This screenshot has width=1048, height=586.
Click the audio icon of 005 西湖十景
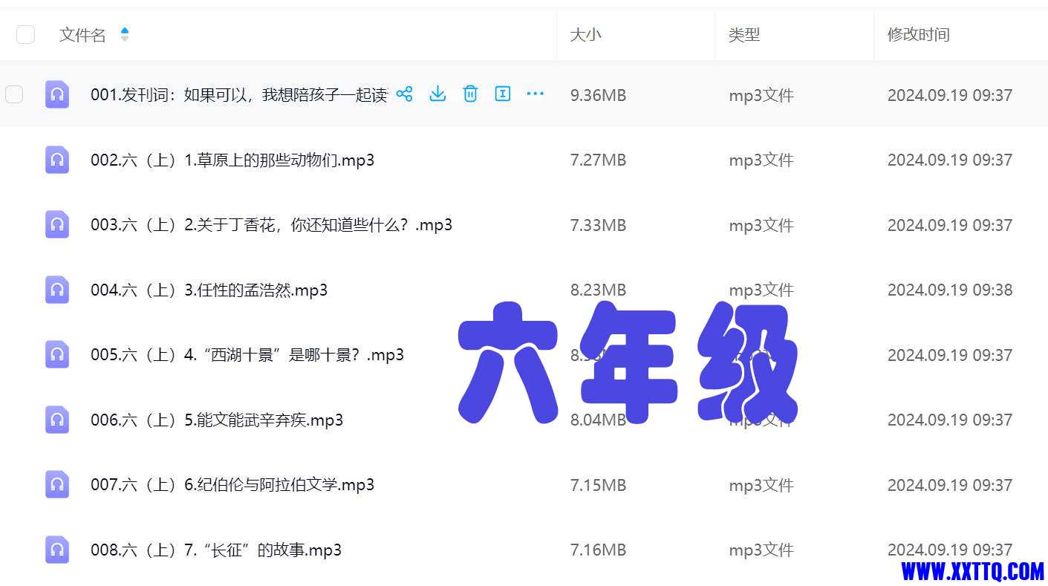tap(57, 354)
